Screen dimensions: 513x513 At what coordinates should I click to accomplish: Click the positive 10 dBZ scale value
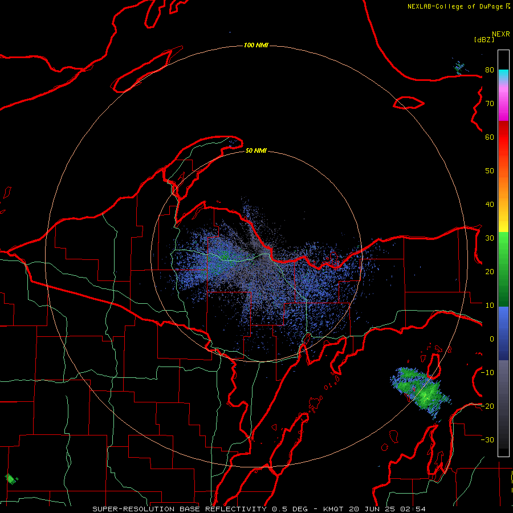tap(490, 306)
